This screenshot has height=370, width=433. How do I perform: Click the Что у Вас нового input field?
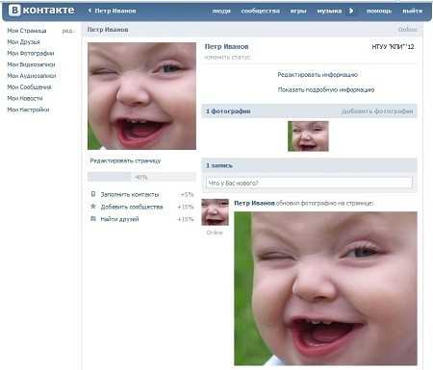309,183
